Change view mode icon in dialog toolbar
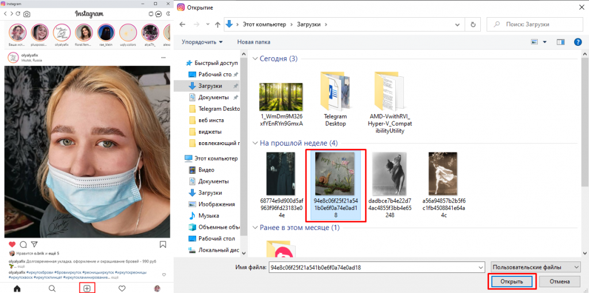Image resolution: width=589 pixels, height=293 pixels. tap(535, 42)
